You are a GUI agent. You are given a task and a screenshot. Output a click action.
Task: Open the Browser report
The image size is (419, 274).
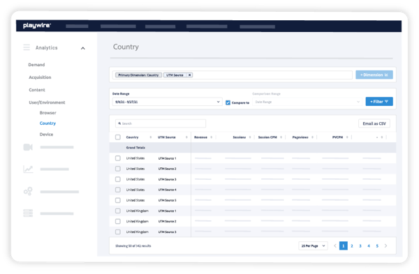pyautogui.click(x=47, y=113)
